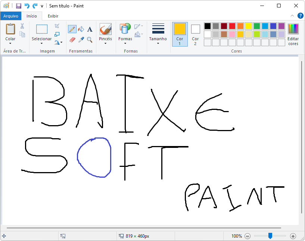Open the Formas dropdown arrow

(x=125, y=44)
